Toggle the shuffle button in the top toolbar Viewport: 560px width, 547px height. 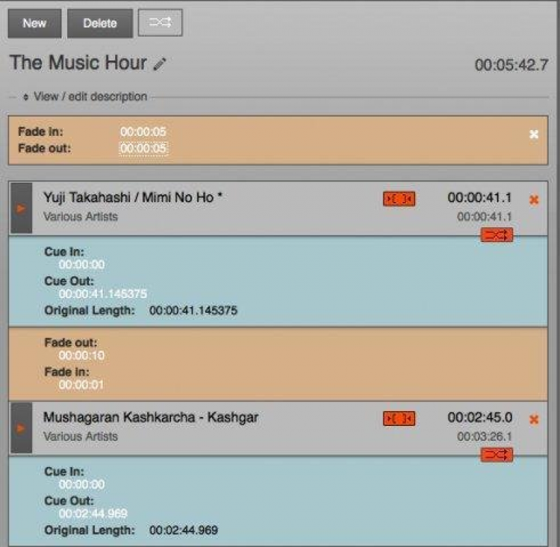pos(160,23)
